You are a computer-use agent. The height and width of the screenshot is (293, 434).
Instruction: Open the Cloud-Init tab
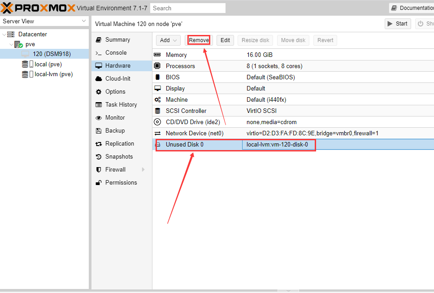click(122, 78)
